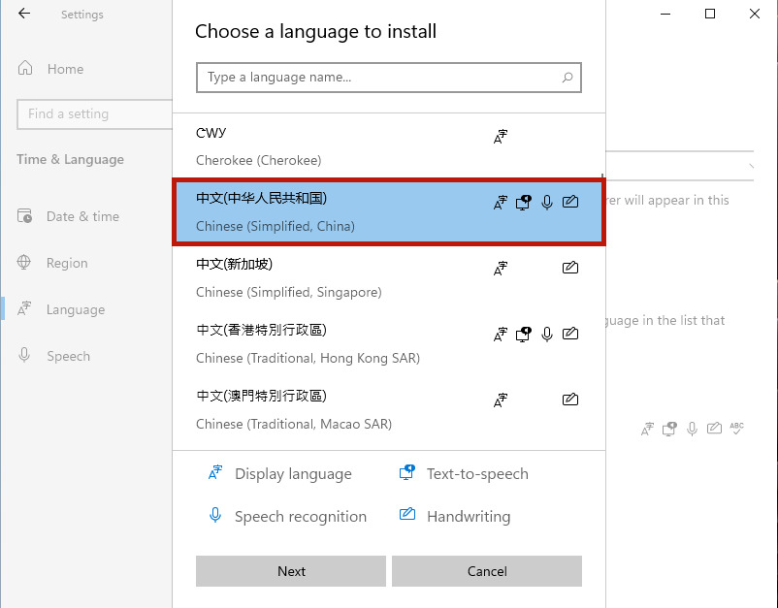778x608 pixels.
Task: Click the back arrow in Settings
Action: [x=23, y=14]
